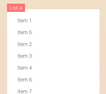Select Item 5 in the list

click(x=53, y=32)
